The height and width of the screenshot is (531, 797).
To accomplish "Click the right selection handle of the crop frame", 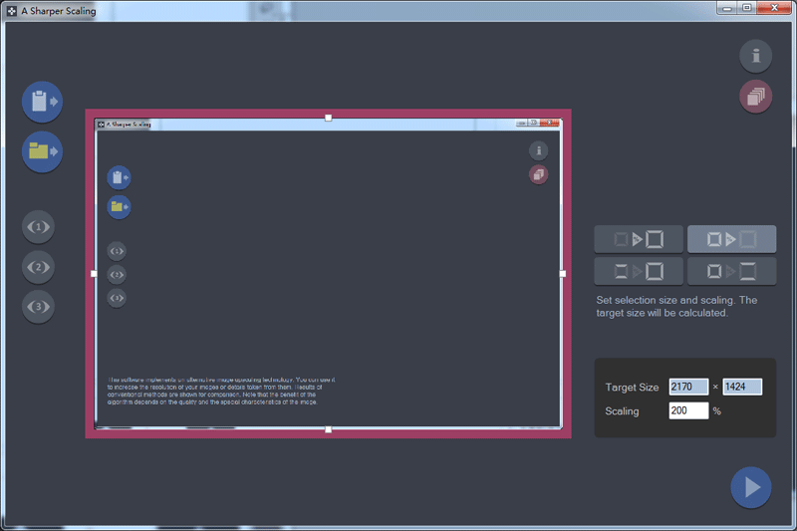I will pyautogui.click(x=563, y=274).
